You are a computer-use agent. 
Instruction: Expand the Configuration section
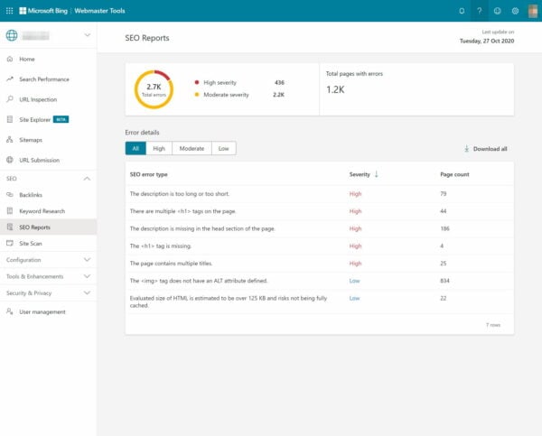87,259
